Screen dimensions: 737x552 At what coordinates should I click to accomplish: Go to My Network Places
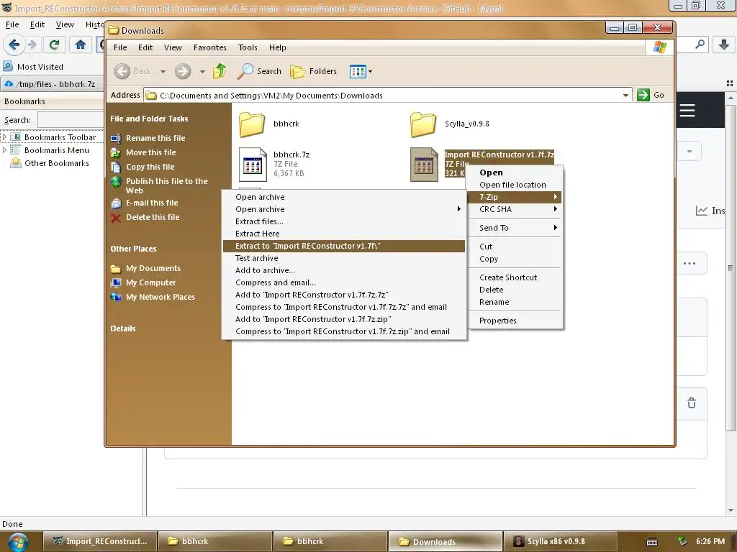click(160, 297)
